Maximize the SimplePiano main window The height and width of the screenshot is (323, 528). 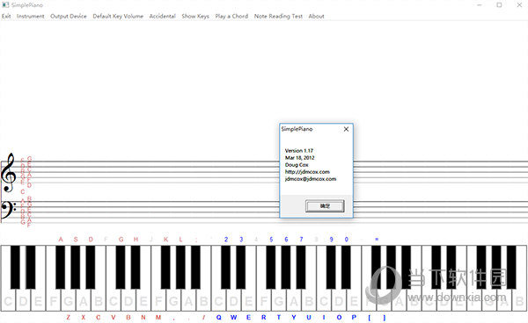(x=499, y=4)
